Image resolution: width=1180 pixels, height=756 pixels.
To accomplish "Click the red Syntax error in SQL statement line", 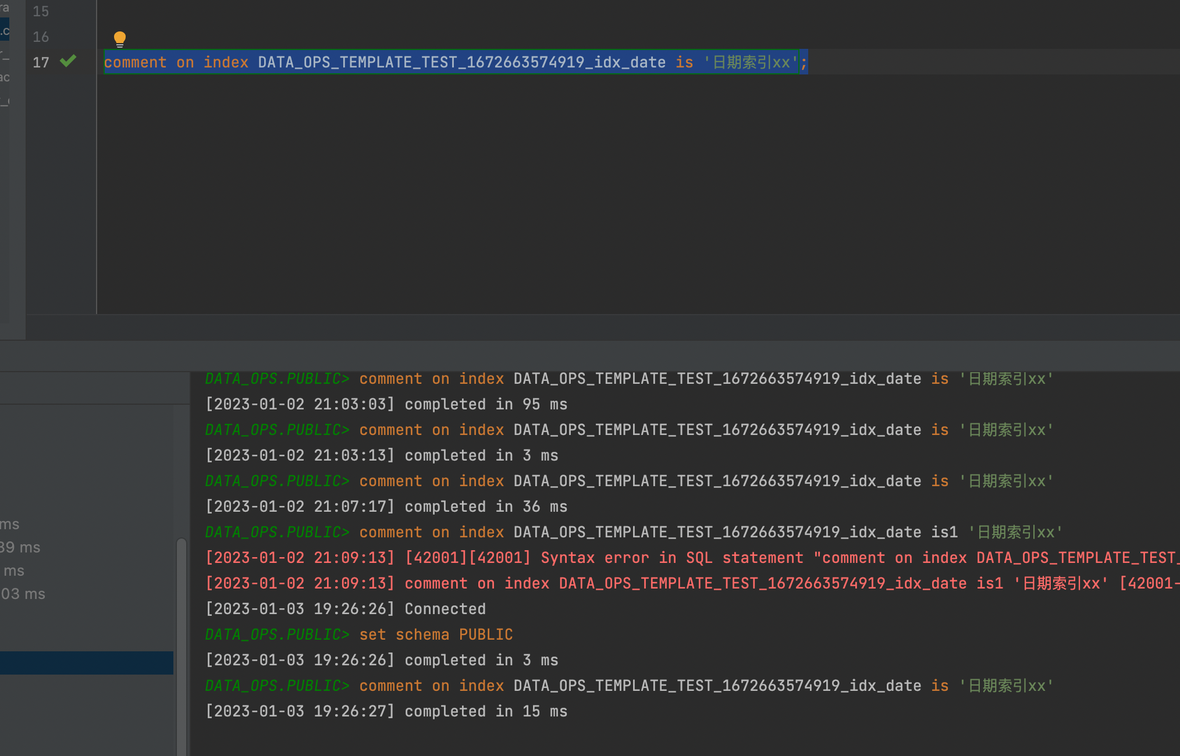I will (692, 558).
